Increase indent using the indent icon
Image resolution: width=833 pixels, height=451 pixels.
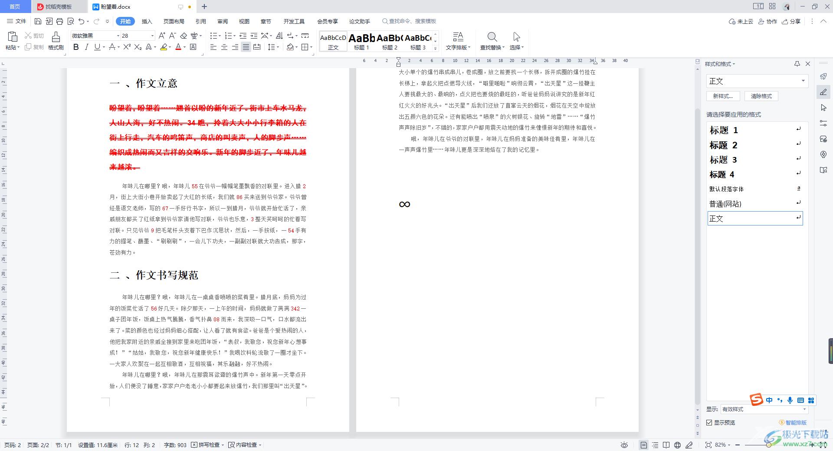[254, 36]
